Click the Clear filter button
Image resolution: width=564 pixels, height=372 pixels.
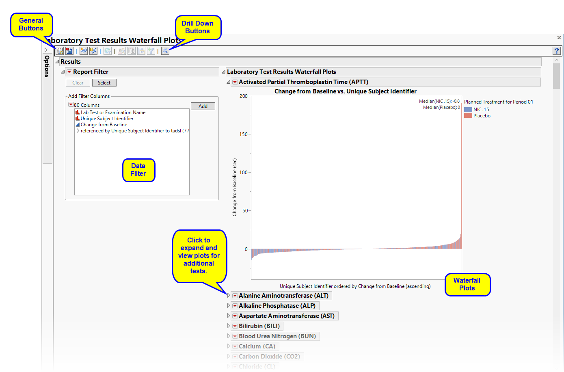(78, 83)
